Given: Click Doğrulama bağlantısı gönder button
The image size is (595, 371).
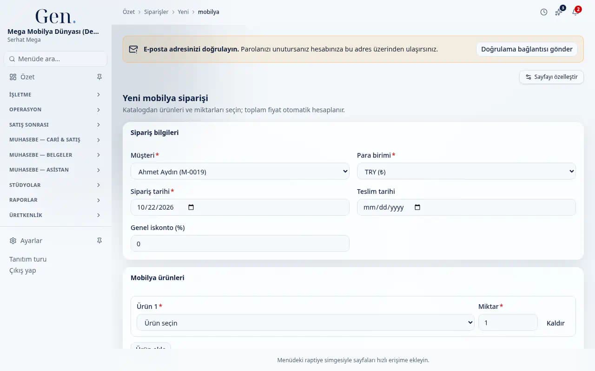Looking at the screenshot, I should tap(527, 49).
